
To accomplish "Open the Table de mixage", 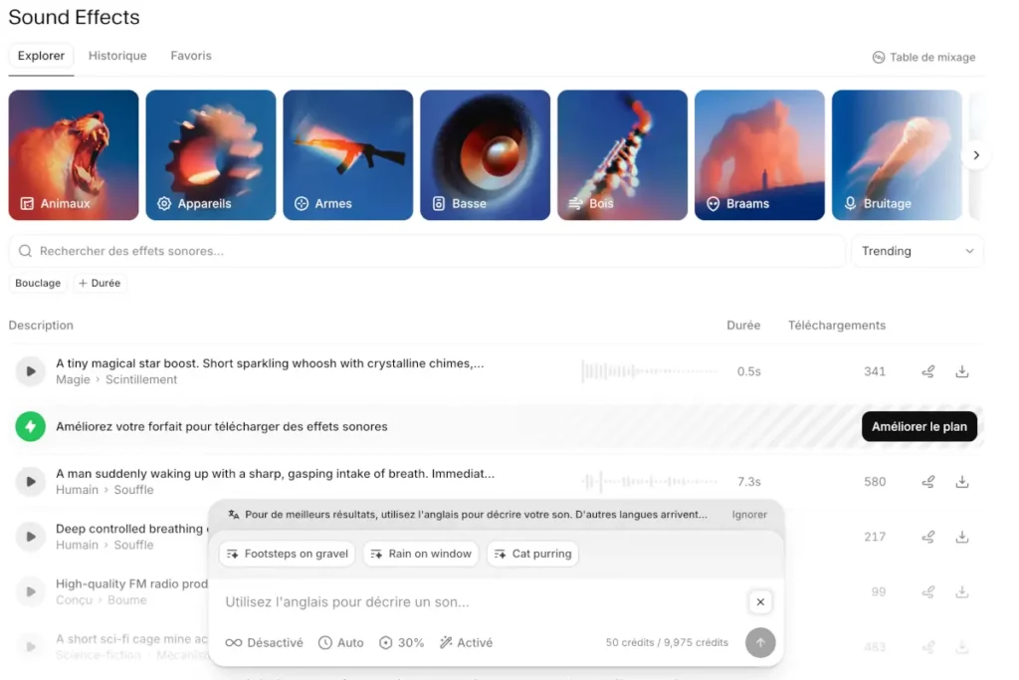I will coord(923,57).
